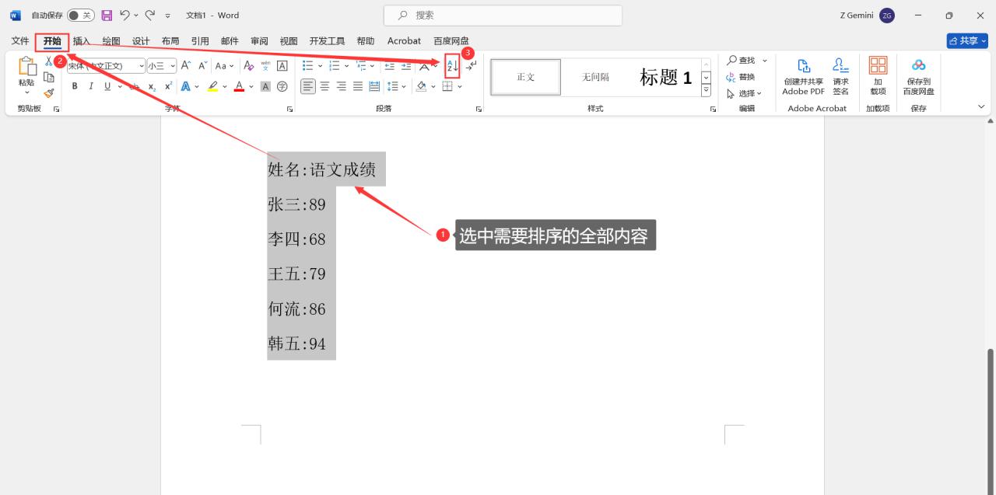Apply subscript x₂ formatting

pyautogui.click(x=152, y=86)
